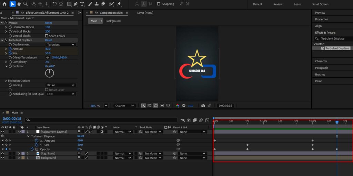
Task: Open Graph Editor icon in timeline
Action: point(207,120)
